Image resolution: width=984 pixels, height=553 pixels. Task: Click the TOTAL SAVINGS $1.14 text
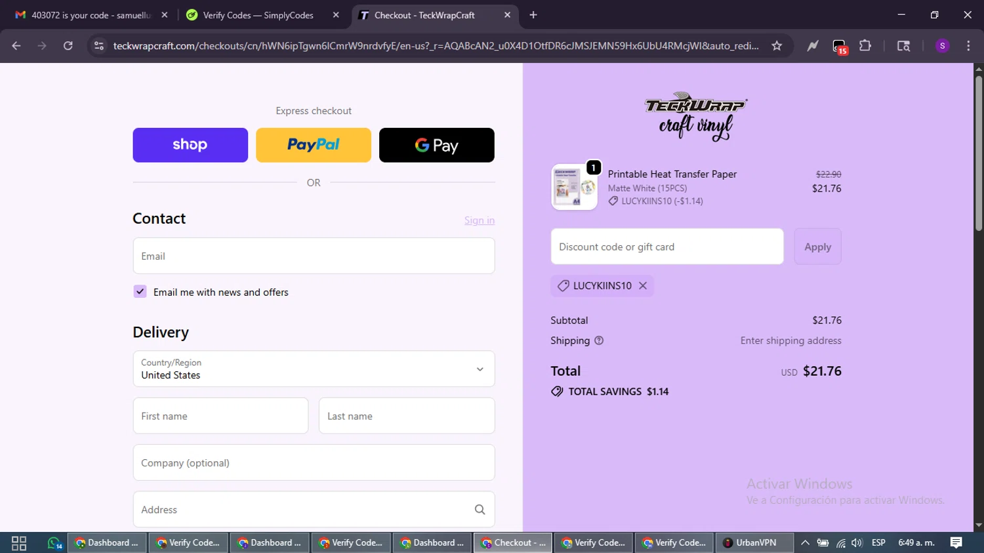[619, 392]
